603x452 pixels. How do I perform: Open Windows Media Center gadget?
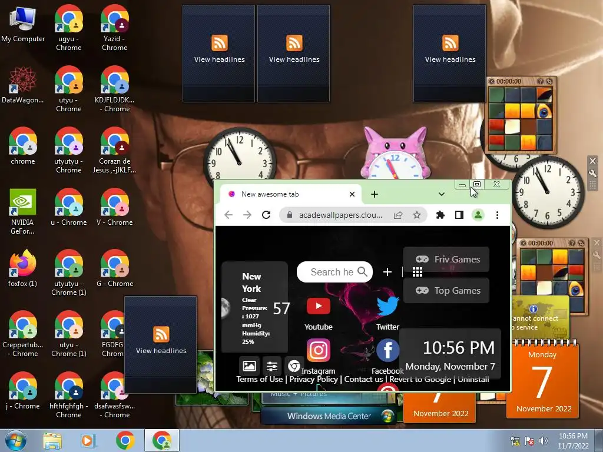[328, 416]
